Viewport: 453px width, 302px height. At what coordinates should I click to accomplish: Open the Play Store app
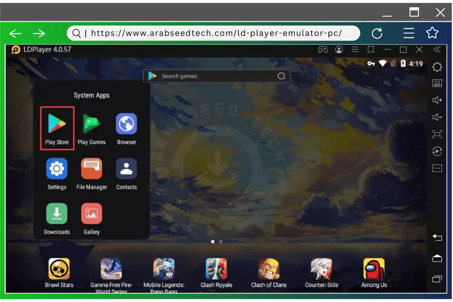pos(57,123)
